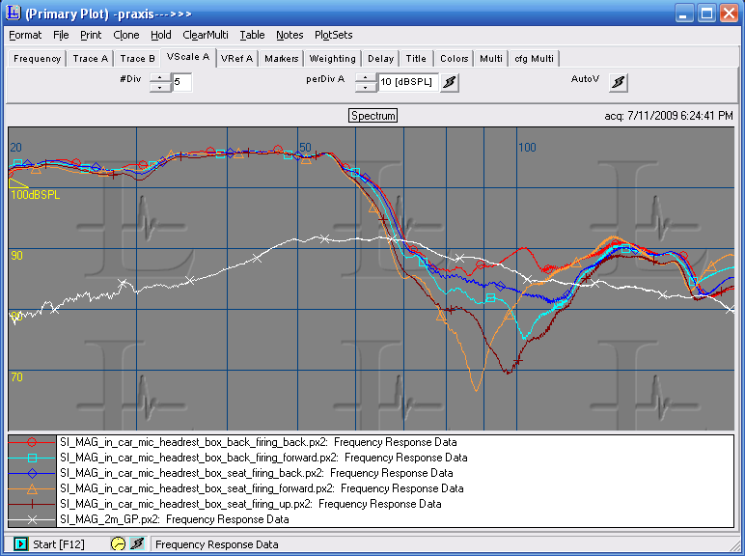The image size is (745, 556).
Task: Click the yellow clock icon in status bar
Action: (x=118, y=543)
